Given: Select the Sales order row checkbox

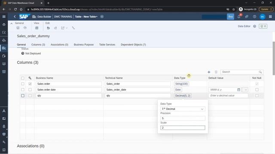Looking at the screenshot, I should click(23, 84).
